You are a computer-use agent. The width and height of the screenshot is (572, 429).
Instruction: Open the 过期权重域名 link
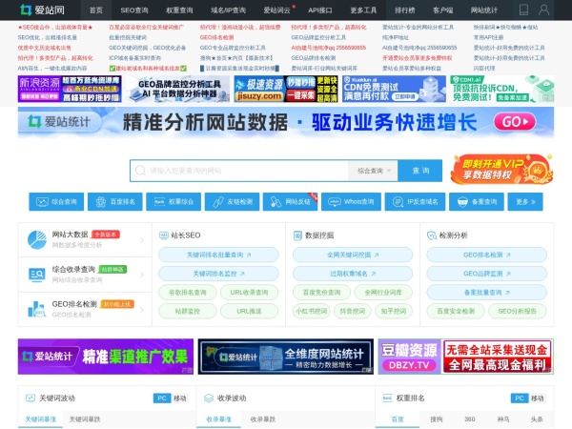(x=353, y=274)
